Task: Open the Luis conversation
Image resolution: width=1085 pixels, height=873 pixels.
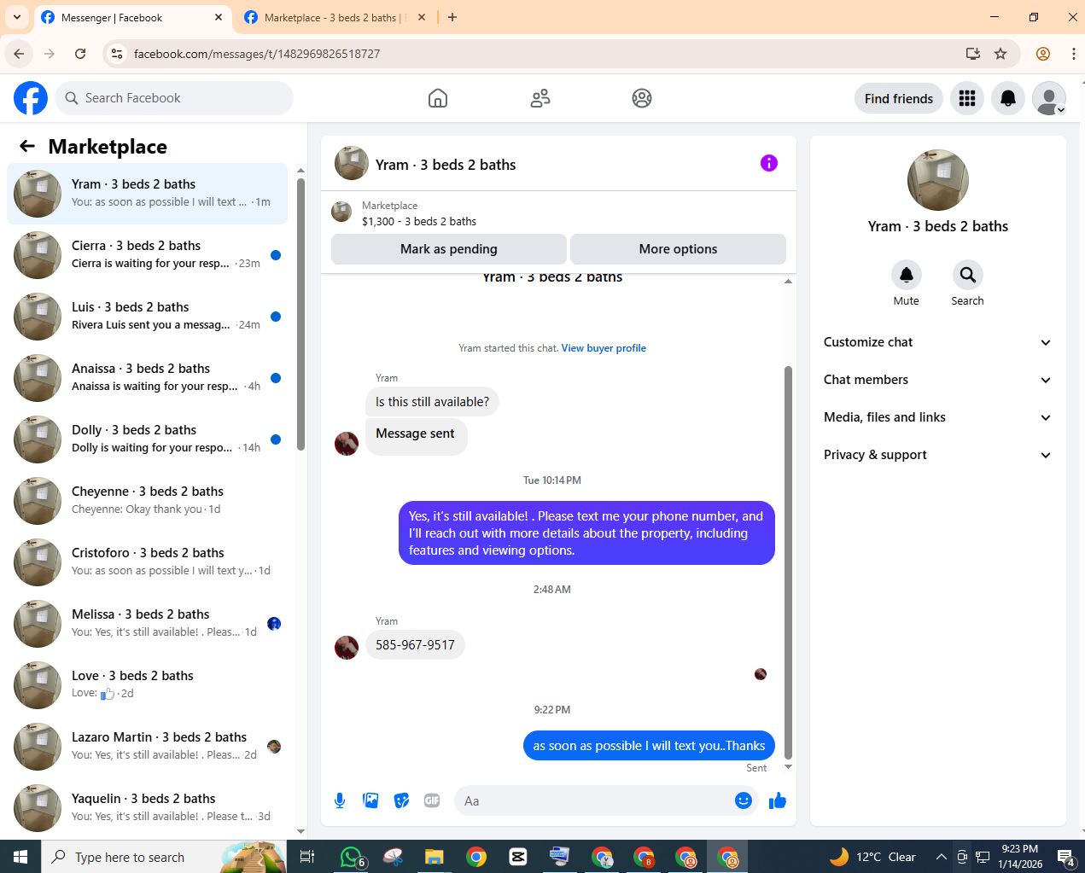Action: click(x=147, y=317)
